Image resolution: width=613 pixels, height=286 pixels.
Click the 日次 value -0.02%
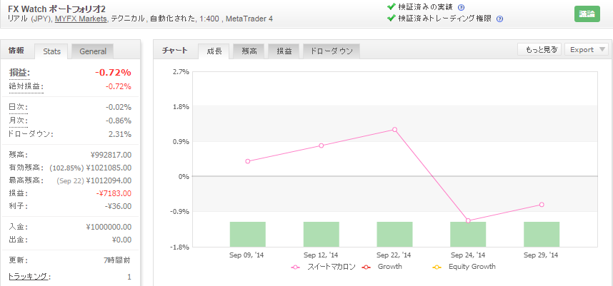point(119,107)
